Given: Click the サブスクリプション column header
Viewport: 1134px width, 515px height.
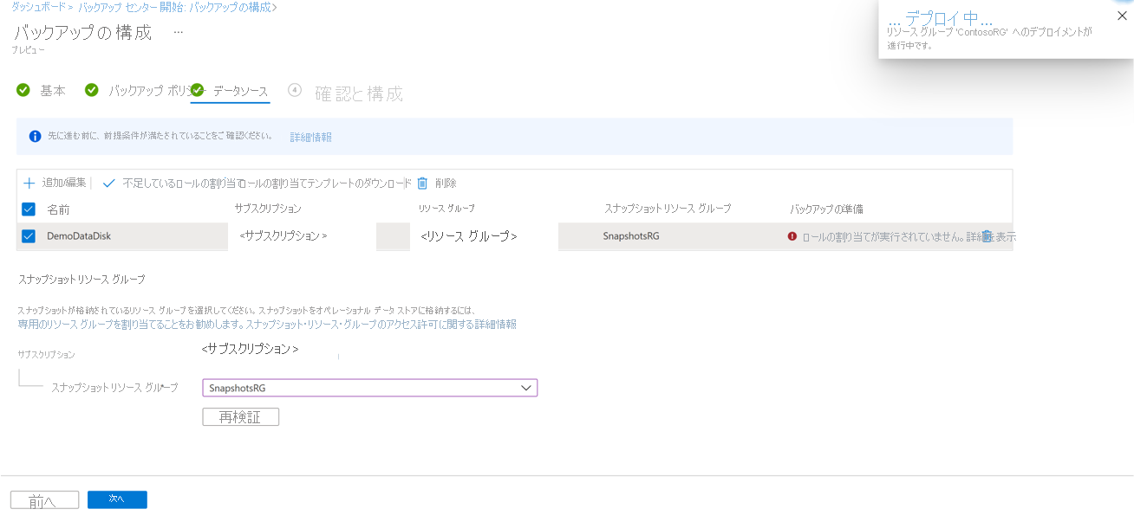Looking at the screenshot, I should (268, 209).
